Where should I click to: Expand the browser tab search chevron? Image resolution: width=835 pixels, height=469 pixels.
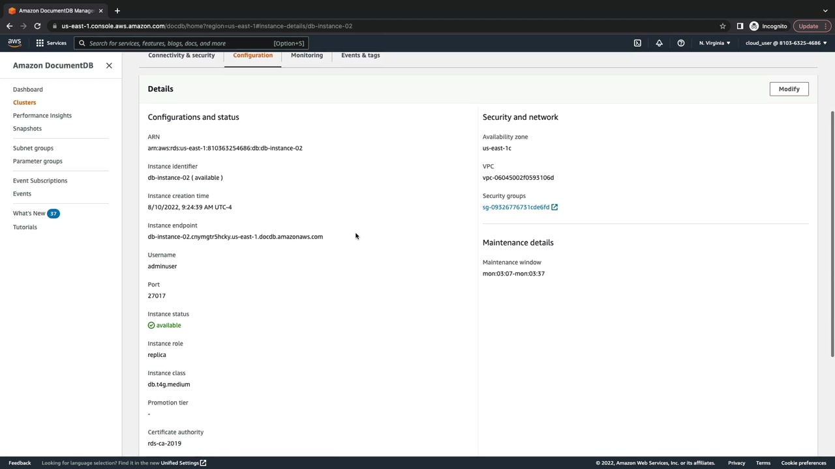[825, 10]
